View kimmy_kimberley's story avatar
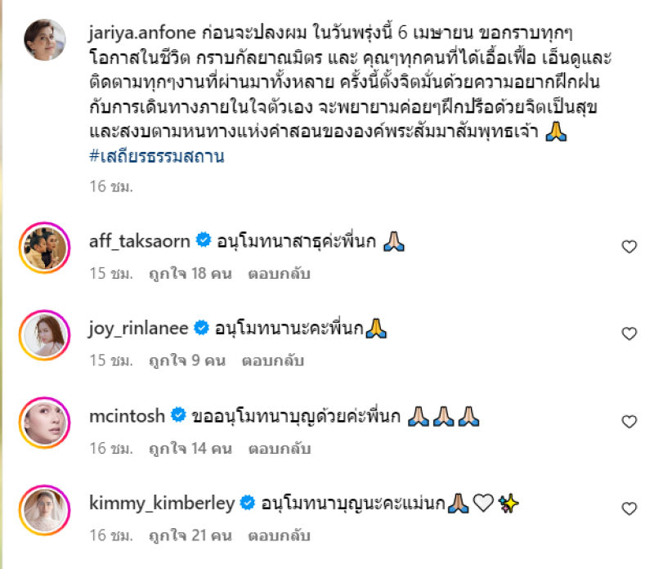 click(x=45, y=510)
